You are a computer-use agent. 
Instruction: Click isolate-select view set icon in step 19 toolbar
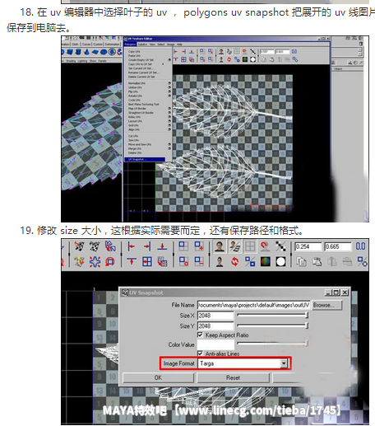click(x=183, y=246)
